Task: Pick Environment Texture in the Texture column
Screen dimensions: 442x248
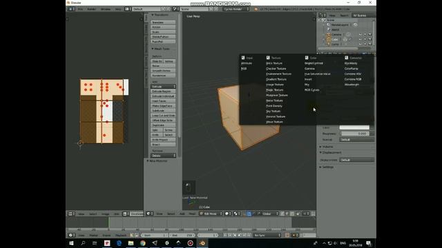Action: [x=278, y=74]
